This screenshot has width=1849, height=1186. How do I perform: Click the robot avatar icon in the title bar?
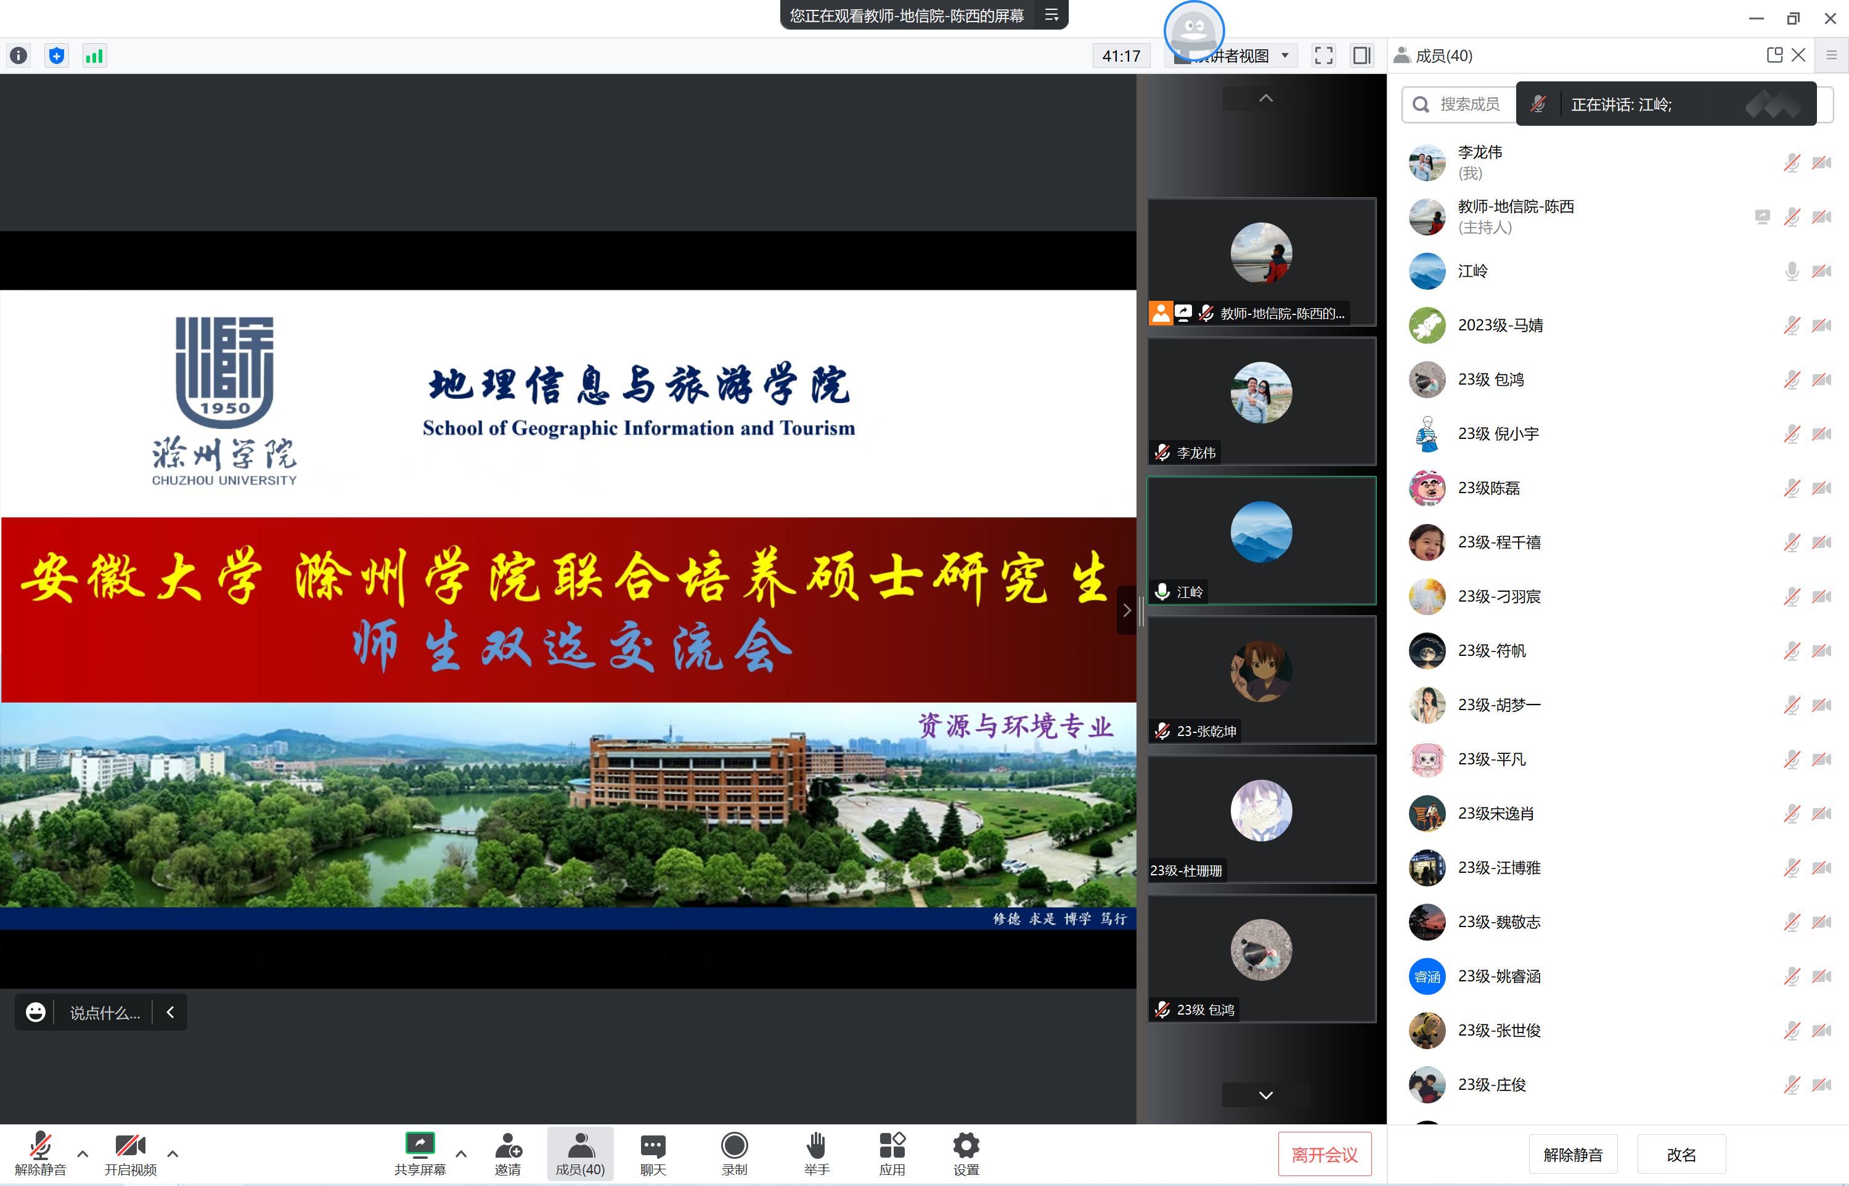click(1194, 31)
